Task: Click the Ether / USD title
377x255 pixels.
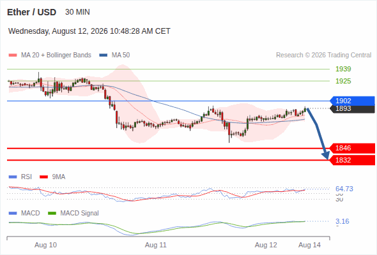Action: pyautogui.click(x=31, y=12)
